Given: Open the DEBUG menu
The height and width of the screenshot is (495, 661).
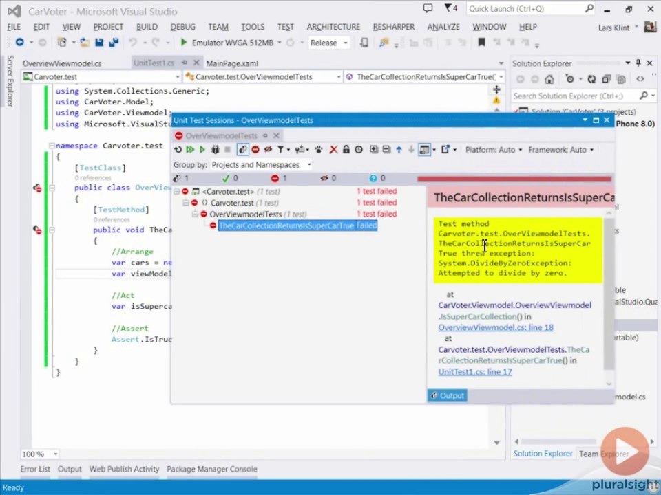Looking at the screenshot, I should coord(183,27).
